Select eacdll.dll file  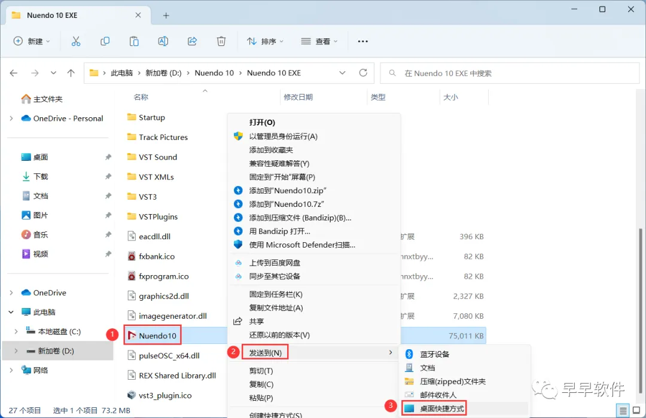point(149,236)
